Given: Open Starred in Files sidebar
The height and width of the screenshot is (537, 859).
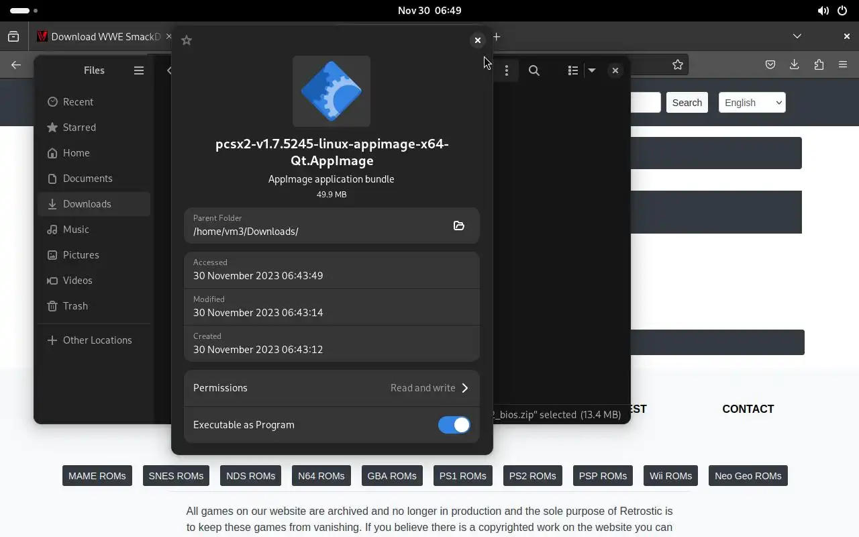Looking at the screenshot, I should click(94, 128).
